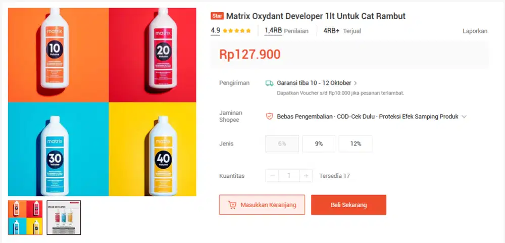Open the 1,4RB Penilaian ratings link
Viewport: 505px width, 243px height.
pos(286,31)
